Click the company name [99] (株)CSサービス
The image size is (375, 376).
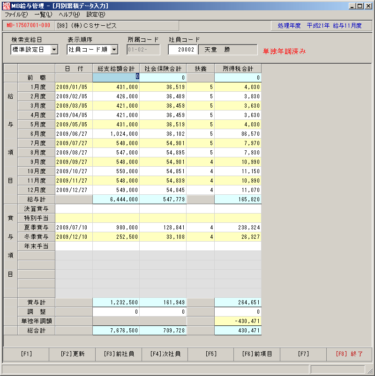86,25
